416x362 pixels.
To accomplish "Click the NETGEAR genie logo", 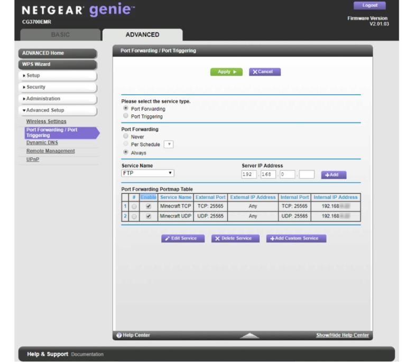I will tap(78, 10).
